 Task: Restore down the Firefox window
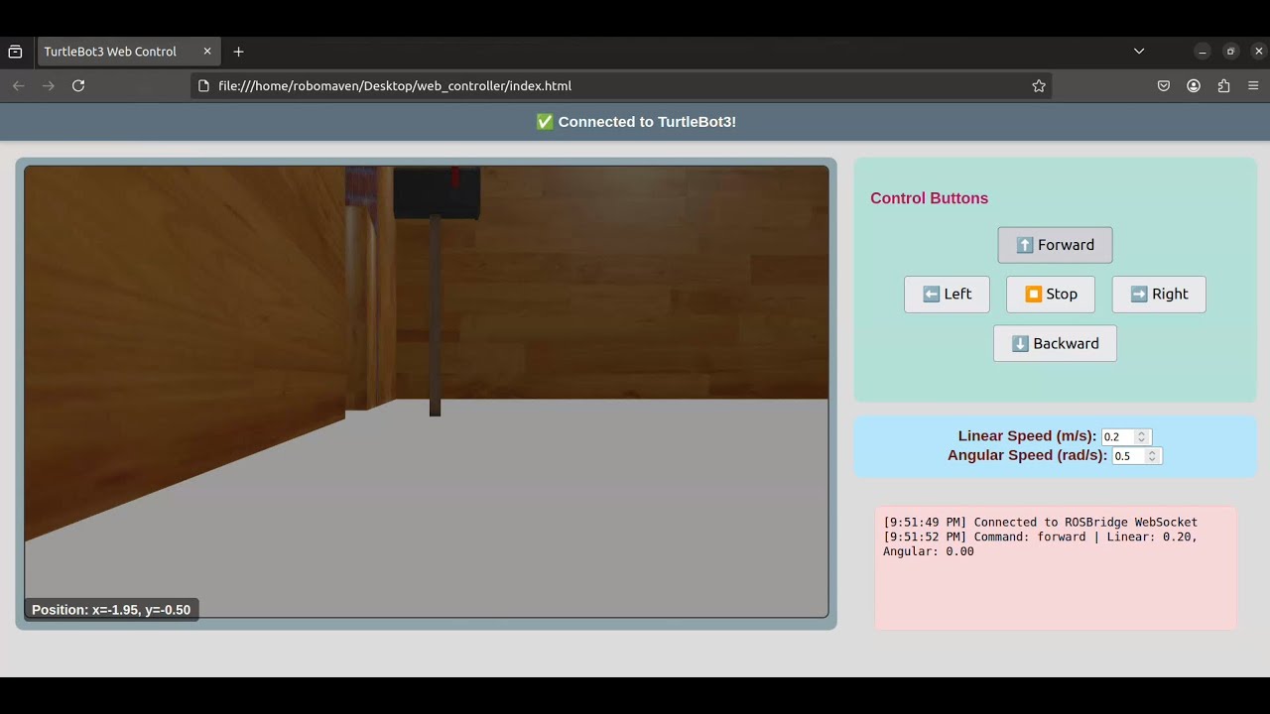point(1231,52)
